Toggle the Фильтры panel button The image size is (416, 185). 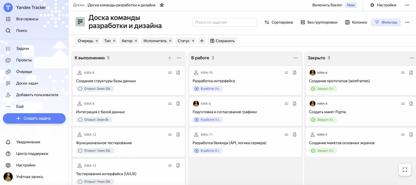pyautogui.click(x=386, y=22)
